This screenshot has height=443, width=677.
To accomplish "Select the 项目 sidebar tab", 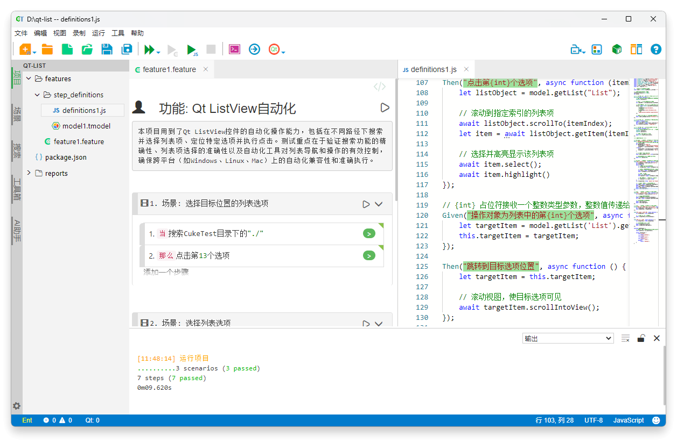I will [17, 78].
